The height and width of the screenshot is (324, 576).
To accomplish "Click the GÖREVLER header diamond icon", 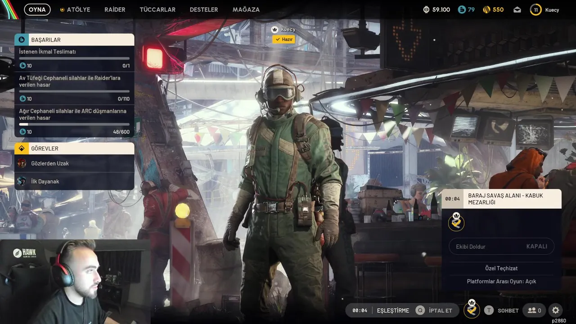I will 22,148.
